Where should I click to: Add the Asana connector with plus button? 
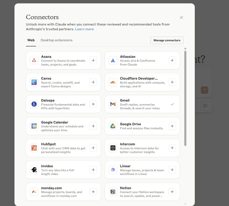(93, 60)
